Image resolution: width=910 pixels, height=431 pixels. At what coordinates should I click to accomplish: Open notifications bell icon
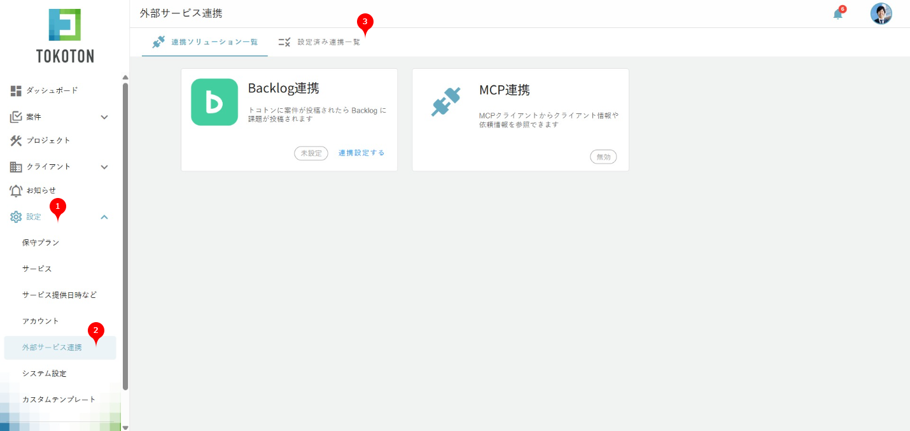click(837, 14)
